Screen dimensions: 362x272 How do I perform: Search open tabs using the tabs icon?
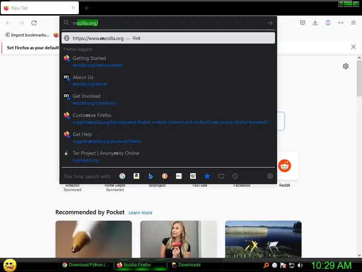point(221,176)
